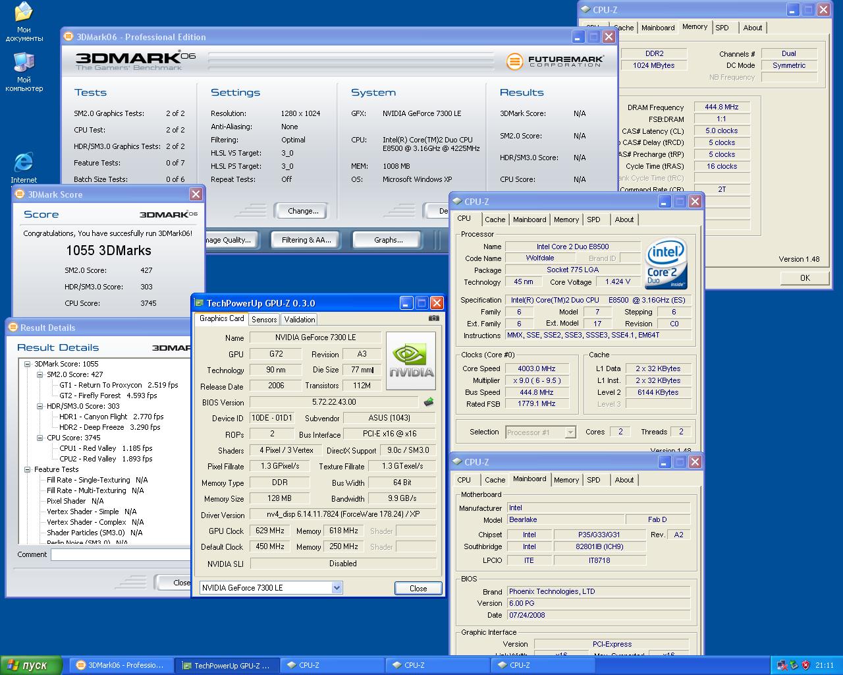Collapse the Feature Tests tree node
The image size is (843, 675).
[x=27, y=469]
